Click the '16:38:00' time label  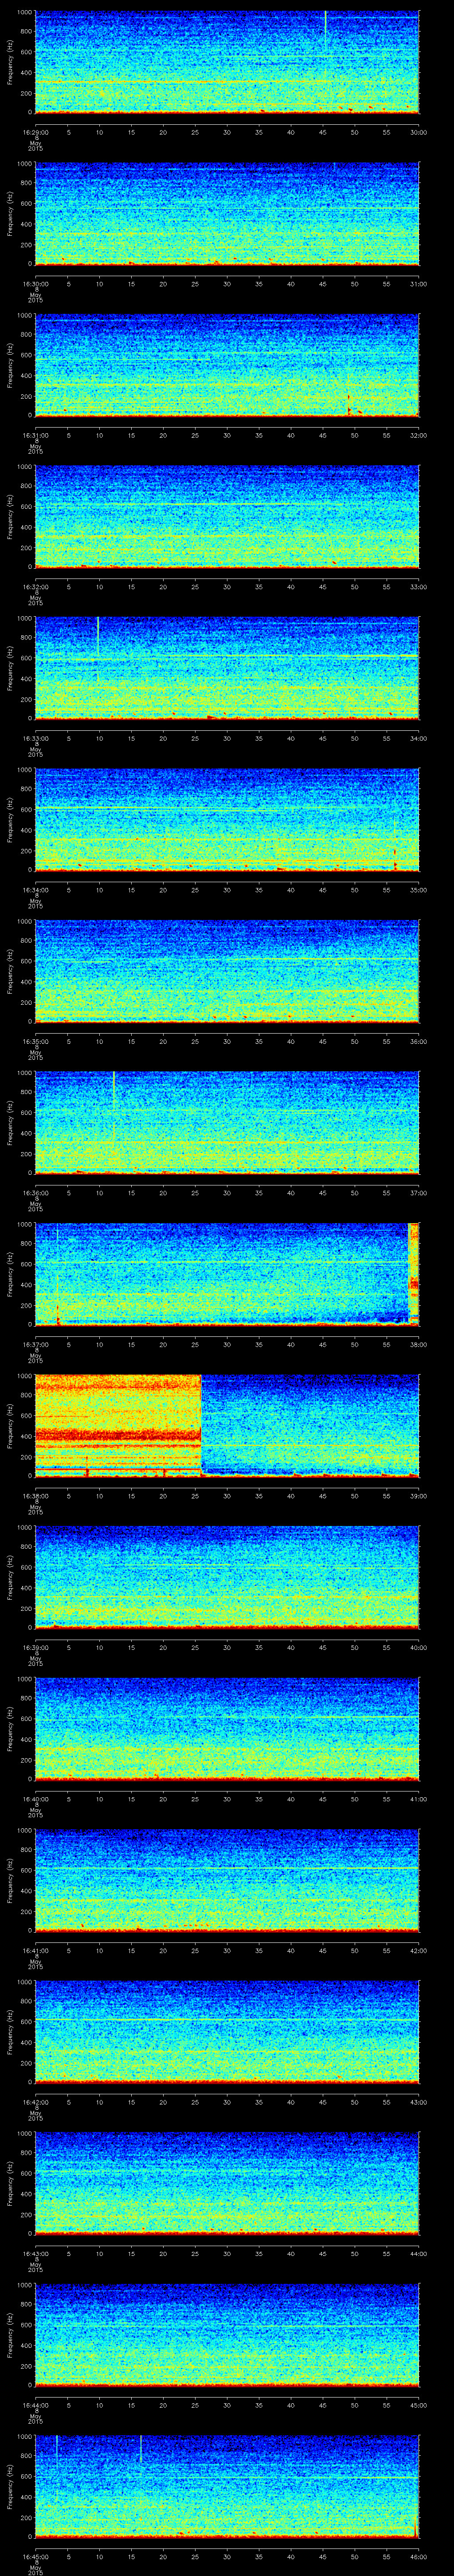coord(36,1496)
